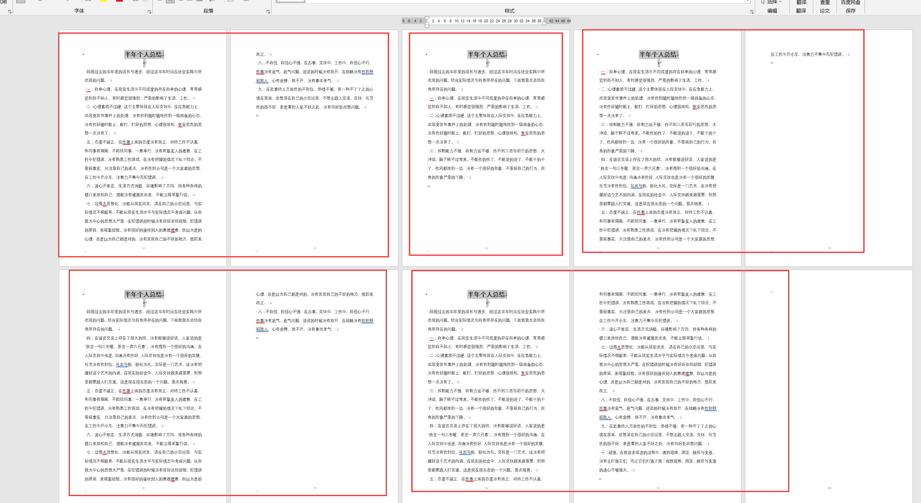Click the ruler's left gray margin area
This screenshot has width=921, height=503.
tap(413, 21)
